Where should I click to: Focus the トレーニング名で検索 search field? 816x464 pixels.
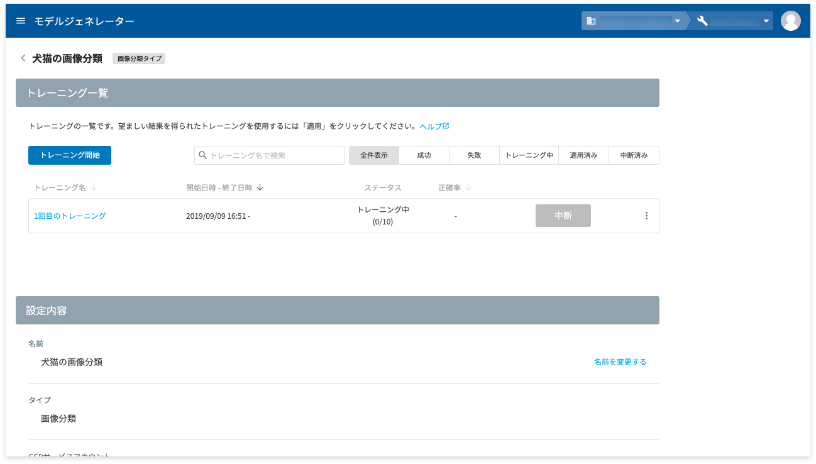point(270,155)
